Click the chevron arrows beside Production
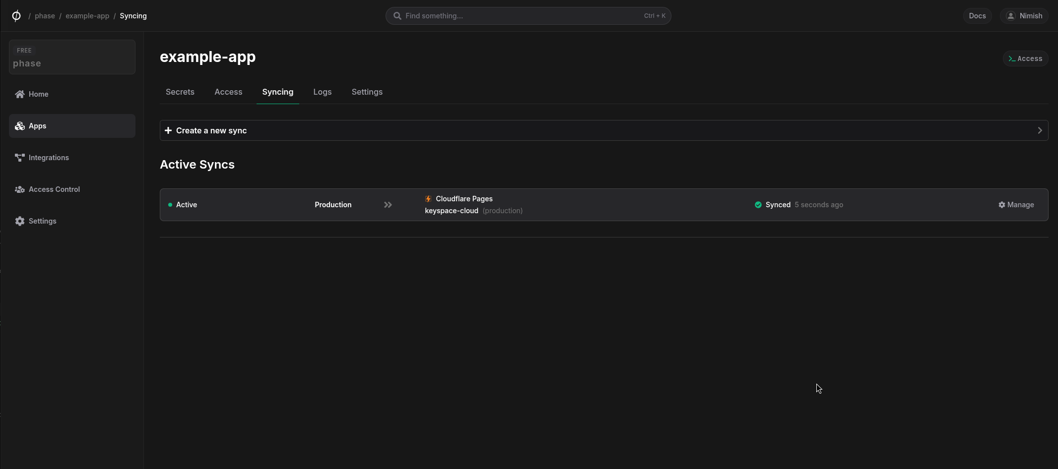This screenshot has width=1058, height=469. pyautogui.click(x=388, y=205)
